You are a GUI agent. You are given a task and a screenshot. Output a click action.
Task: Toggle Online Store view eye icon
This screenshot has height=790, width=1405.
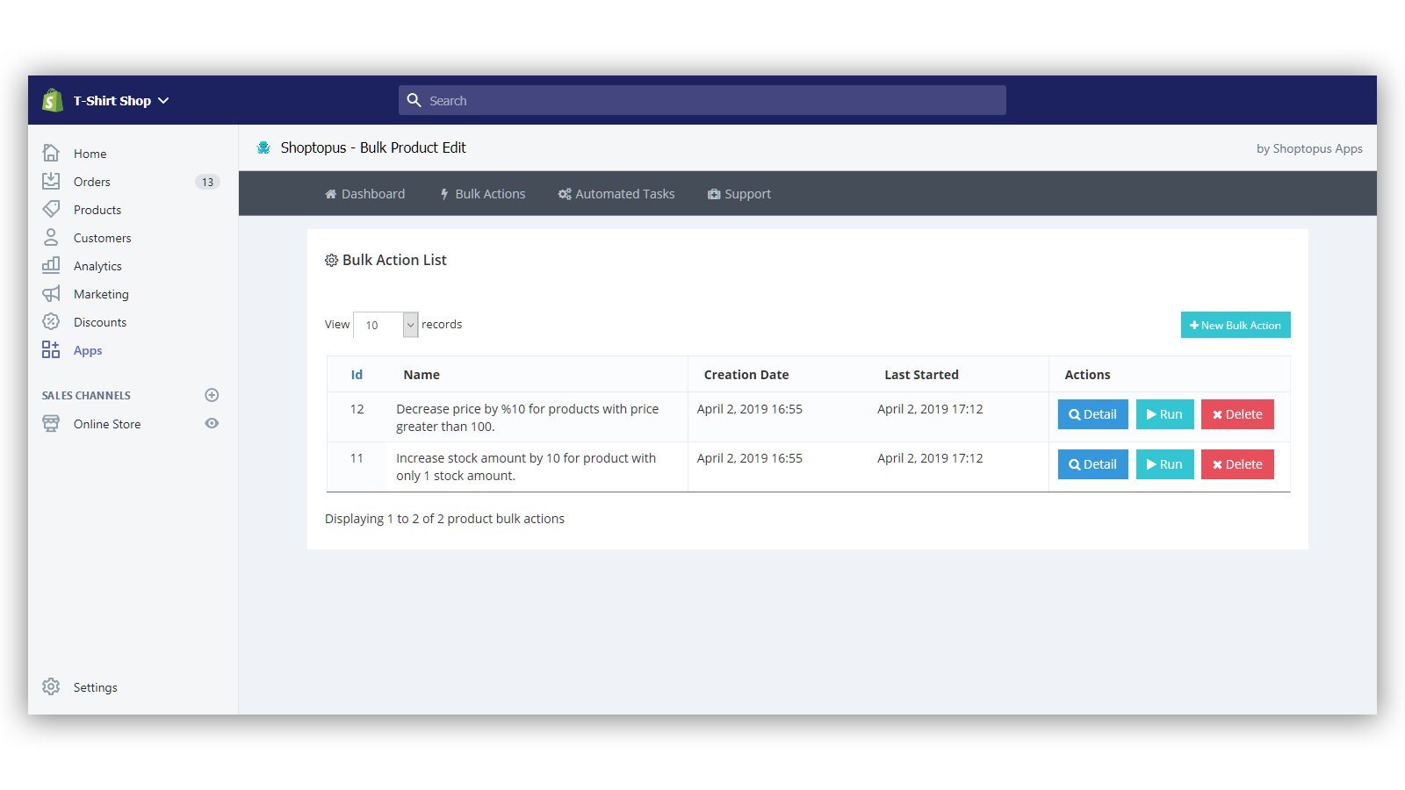pos(212,423)
